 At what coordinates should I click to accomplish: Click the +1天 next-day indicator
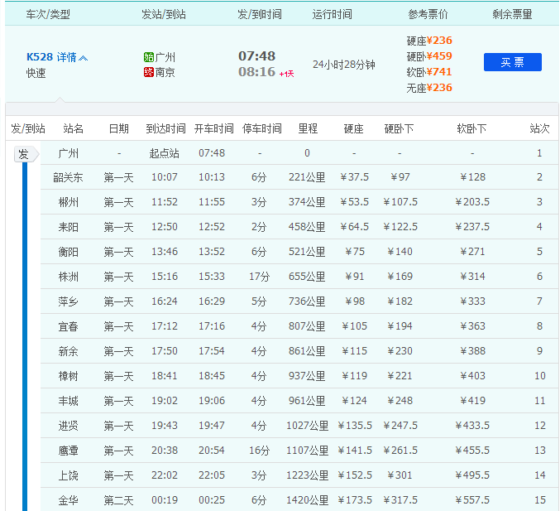(x=286, y=74)
